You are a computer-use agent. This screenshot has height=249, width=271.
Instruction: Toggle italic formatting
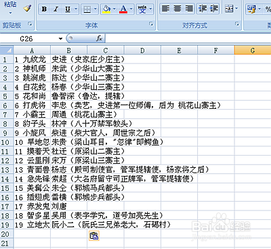pos(56,9)
